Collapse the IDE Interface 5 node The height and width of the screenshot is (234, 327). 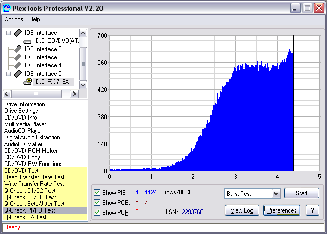8,74
